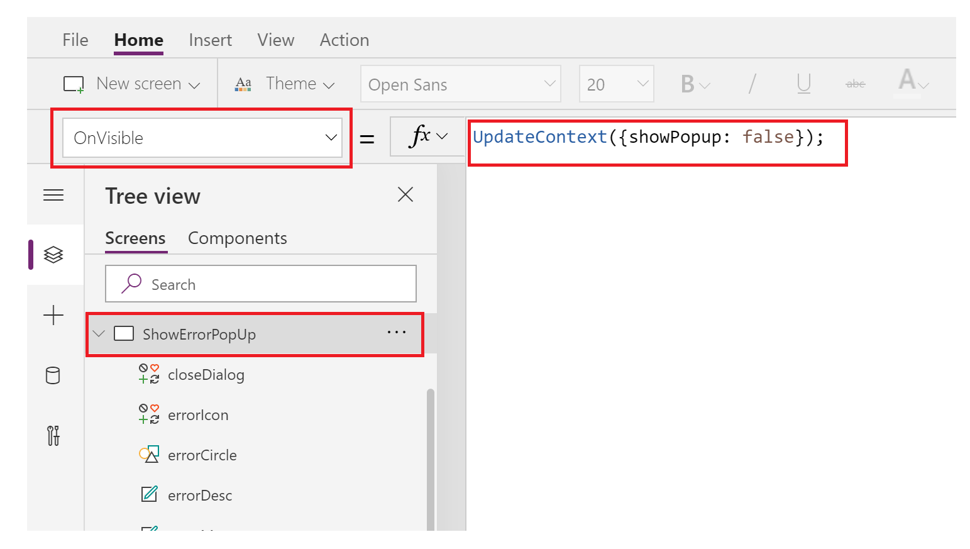Open the Data sources pane

(53, 375)
